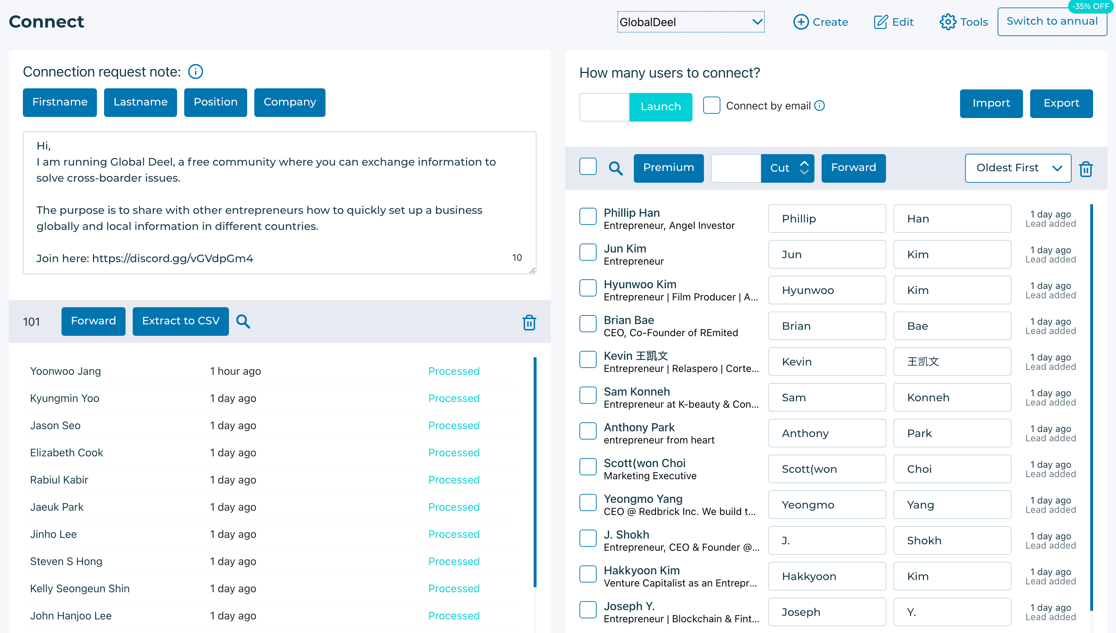Click the Edit pencil icon
This screenshot has height=633, width=1116.
(x=881, y=22)
